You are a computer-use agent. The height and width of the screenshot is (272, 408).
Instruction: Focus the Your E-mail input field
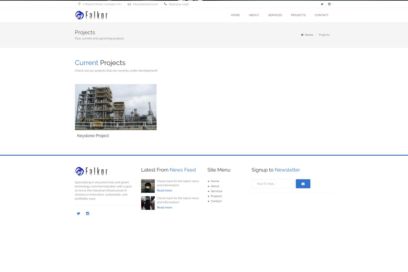pyautogui.click(x=273, y=184)
